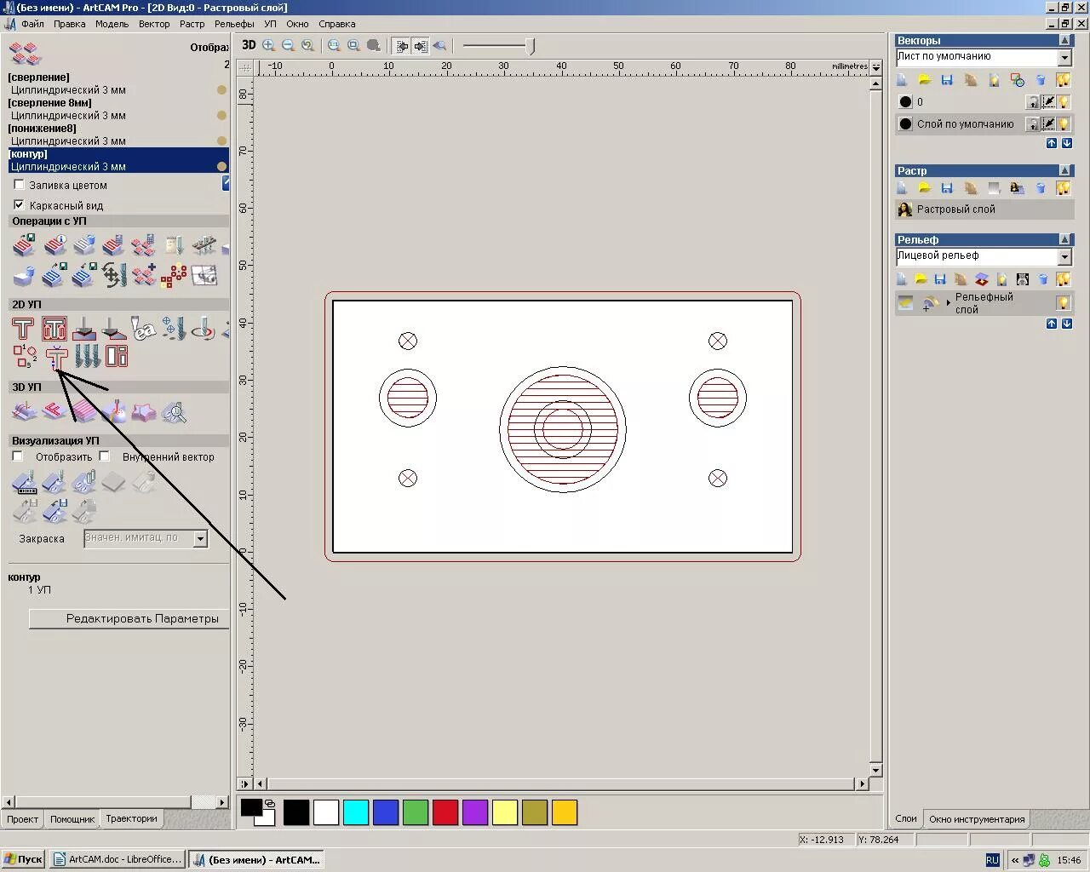Click the 3D view button
This screenshot has height=872, width=1090.
point(249,45)
